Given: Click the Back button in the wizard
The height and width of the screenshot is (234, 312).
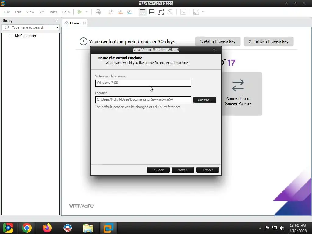Looking at the screenshot, I should tap(158, 170).
